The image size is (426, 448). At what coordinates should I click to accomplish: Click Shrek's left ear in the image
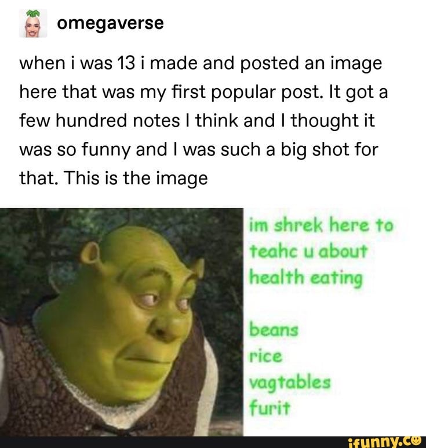click(x=90, y=253)
